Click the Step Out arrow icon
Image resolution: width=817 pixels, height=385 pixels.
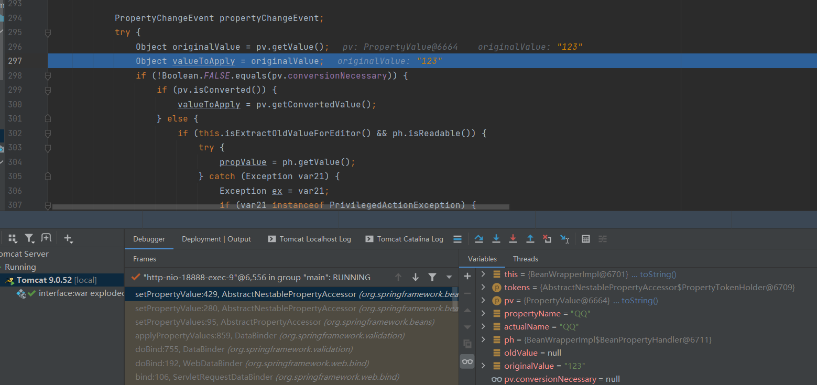click(x=530, y=239)
